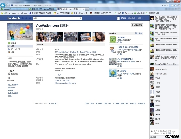Open the notifications globe icon in Facebook bar
This screenshot has height=139, width=181.
pos(30,18)
